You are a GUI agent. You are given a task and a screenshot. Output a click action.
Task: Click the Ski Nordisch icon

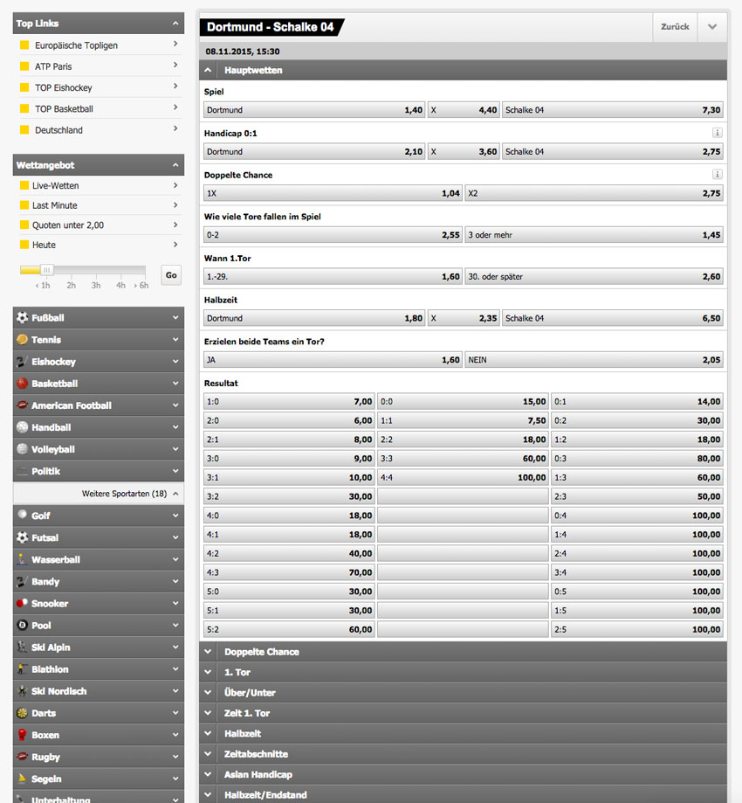[x=22, y=691]
